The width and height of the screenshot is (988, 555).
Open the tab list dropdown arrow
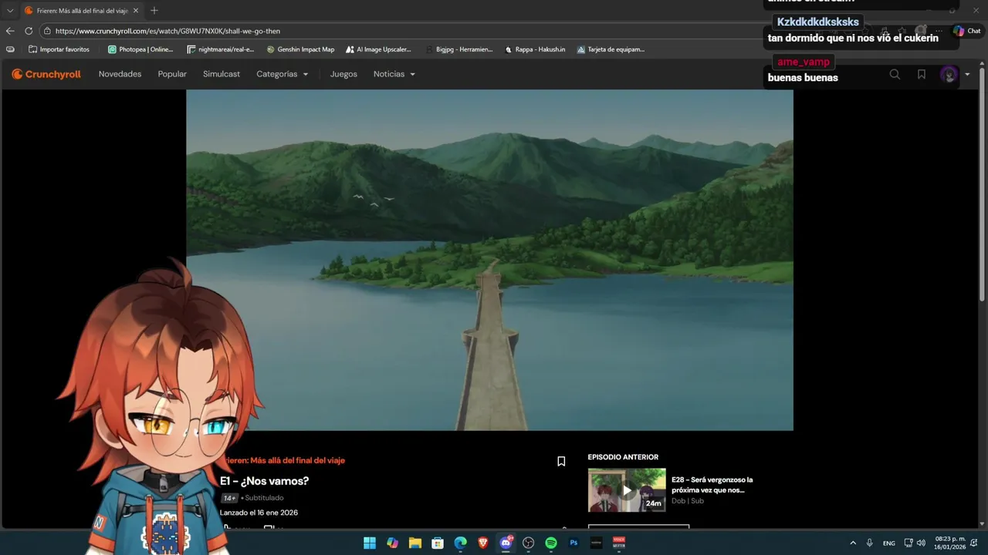coord(10,11)
